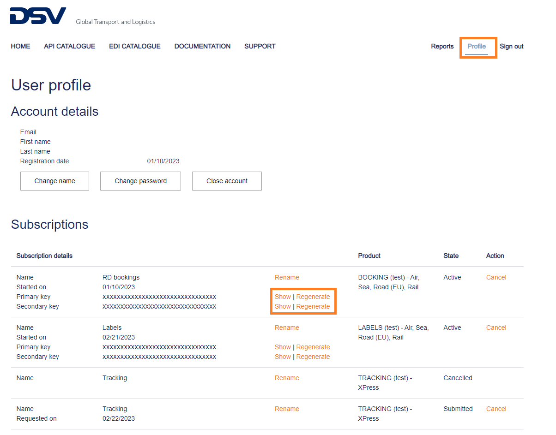Viewport: 556px width, 435px height.
Task: Show the primary key for RD bookings
Action: (x=283, y=297)
